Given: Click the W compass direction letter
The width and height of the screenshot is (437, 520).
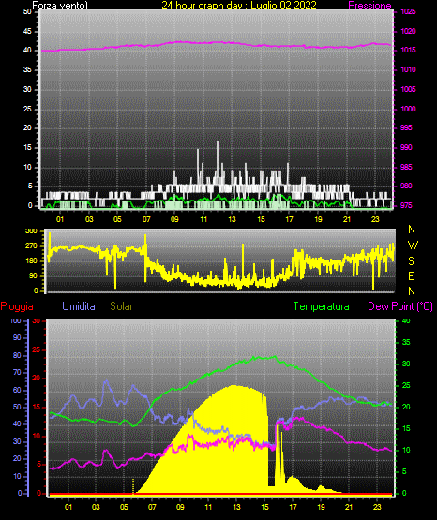Looking at the screenshot, I should click(413, 245).
